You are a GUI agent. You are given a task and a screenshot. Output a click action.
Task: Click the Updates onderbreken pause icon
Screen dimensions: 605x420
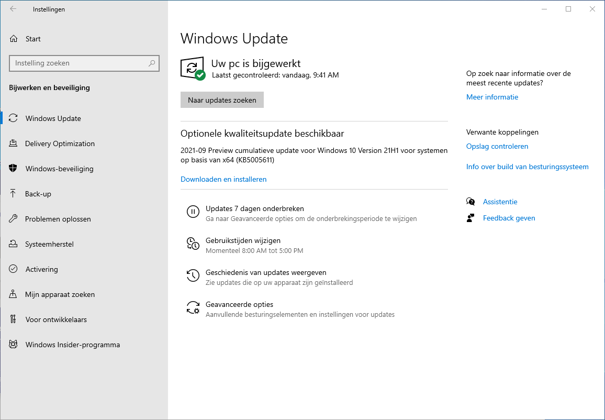pyautogui.click(x=193, y=212)
